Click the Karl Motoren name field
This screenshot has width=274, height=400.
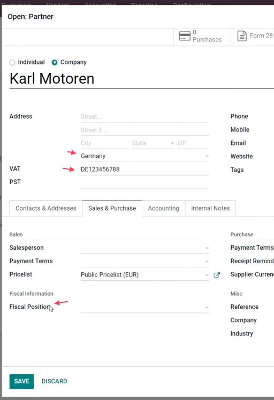(x=142, y=78)
